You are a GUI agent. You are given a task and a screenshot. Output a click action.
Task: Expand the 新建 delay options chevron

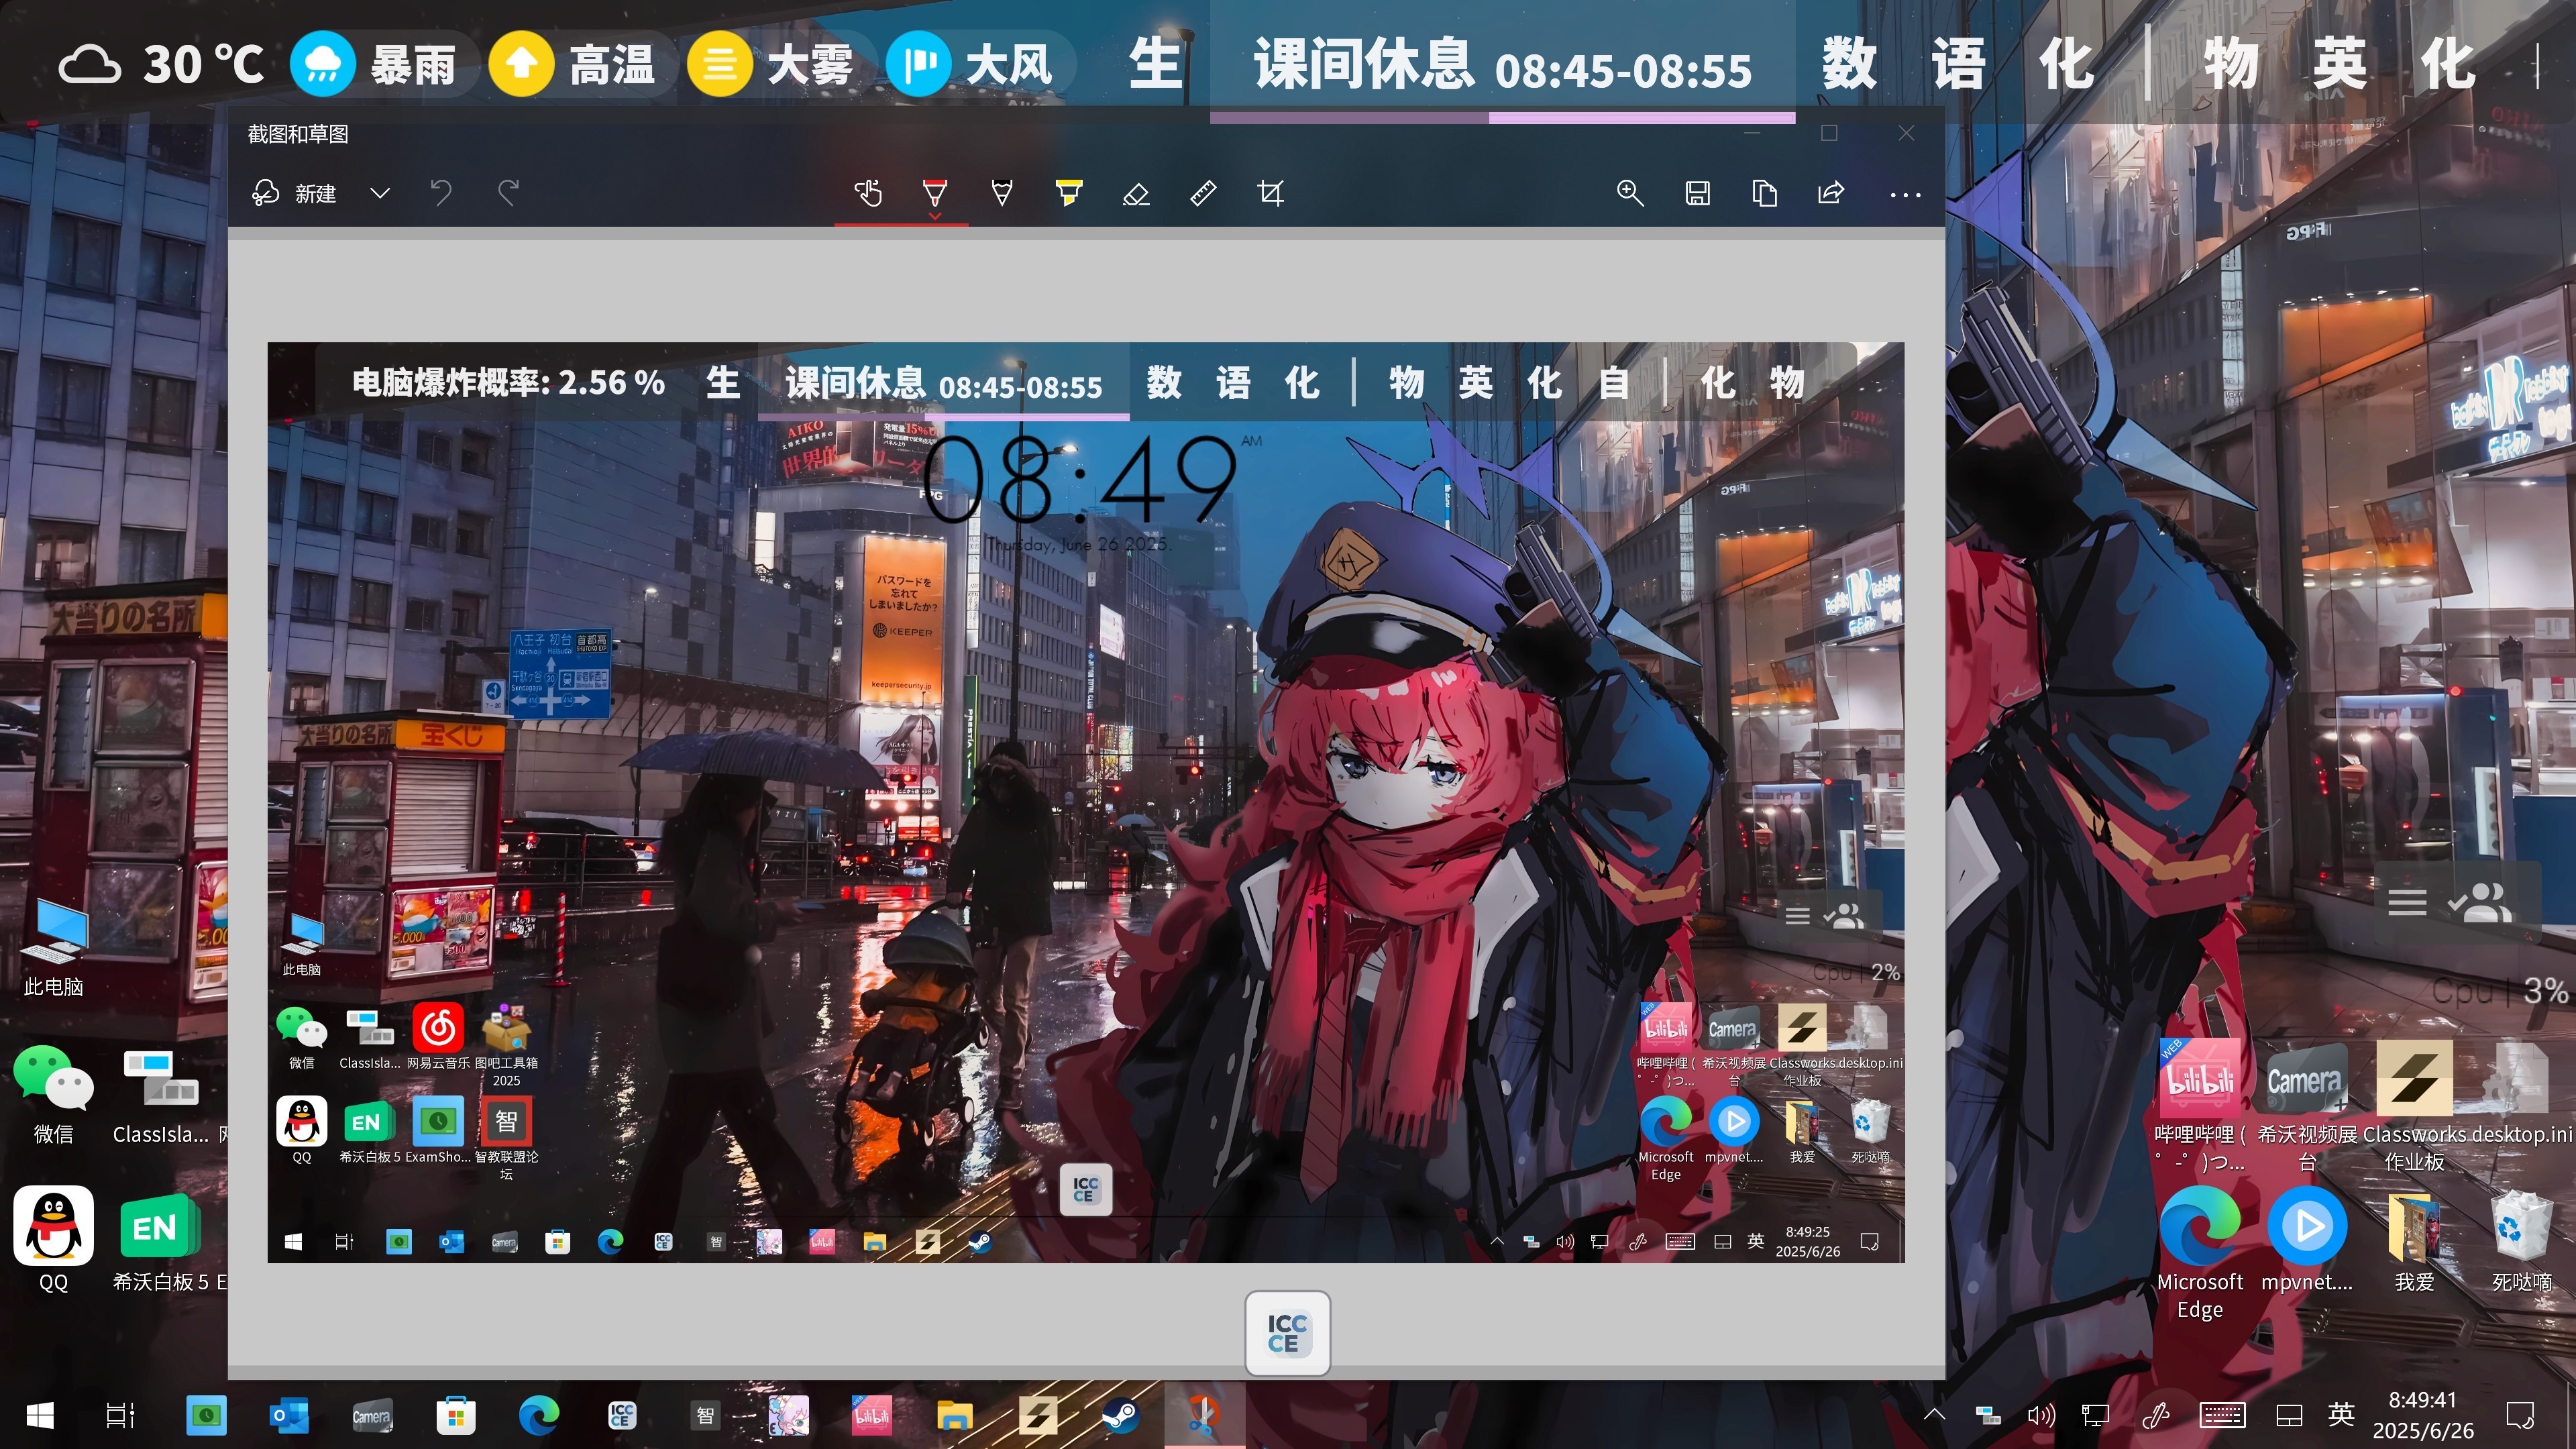[380, 193]
